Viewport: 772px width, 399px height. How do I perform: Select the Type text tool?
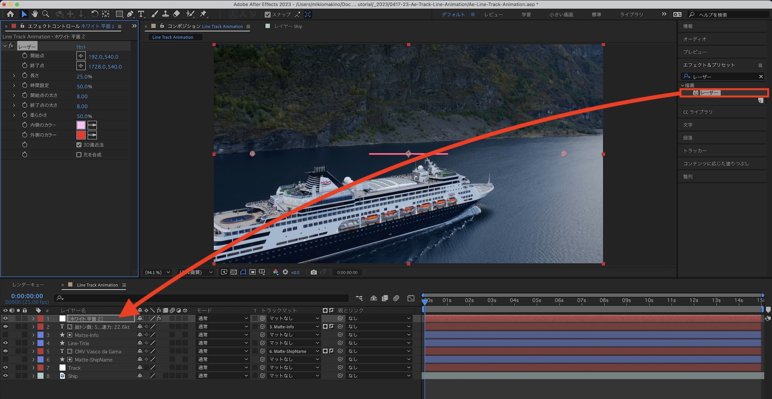pos(141,14)
